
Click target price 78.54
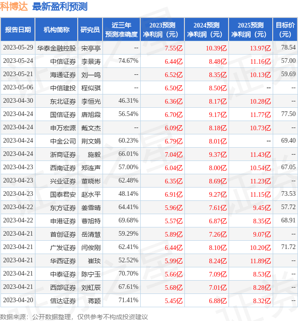click(288, 48)
